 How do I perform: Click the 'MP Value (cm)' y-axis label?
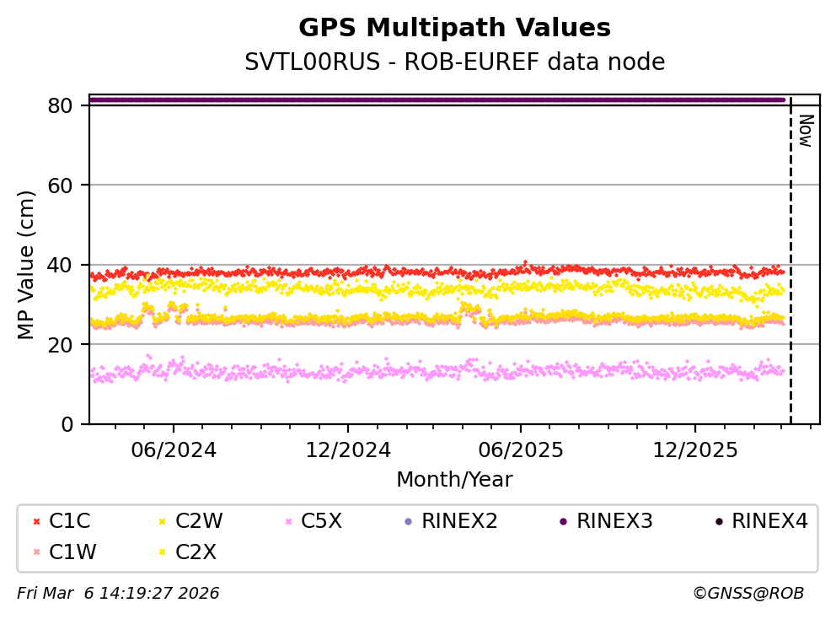[x=27, y=265]
